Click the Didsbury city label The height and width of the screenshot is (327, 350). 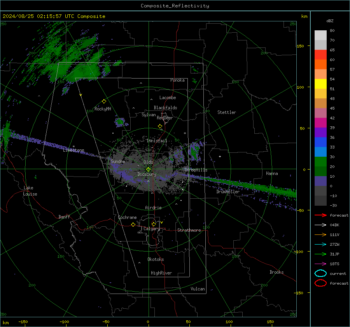point(147,174)
